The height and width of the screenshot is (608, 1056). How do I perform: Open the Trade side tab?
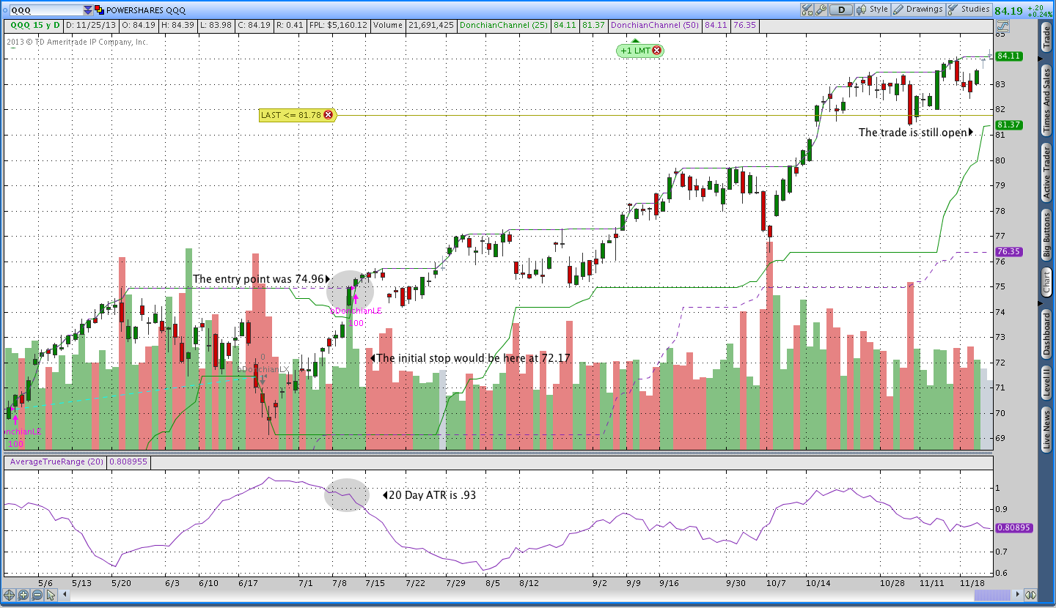tap(1046, 39)
